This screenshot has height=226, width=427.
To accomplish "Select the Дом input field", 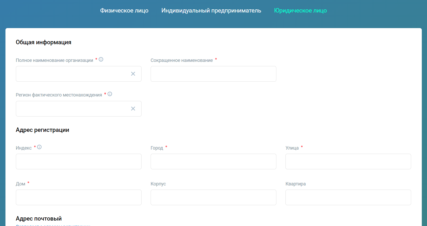I will pyautogui.click(x=79, y=197).
